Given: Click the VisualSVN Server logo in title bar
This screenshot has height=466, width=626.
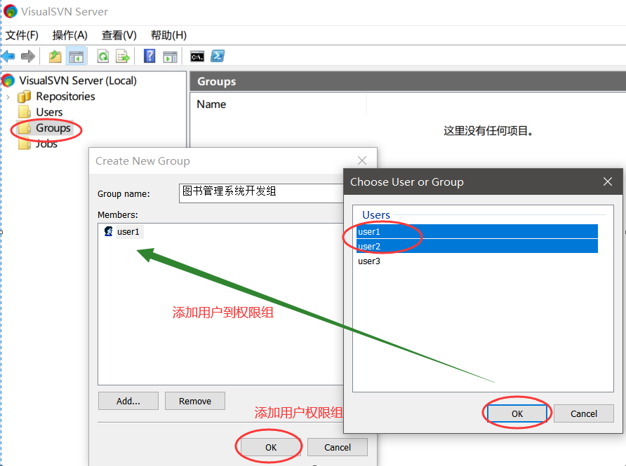Looking at the screenshot, I should coord(10,11).
